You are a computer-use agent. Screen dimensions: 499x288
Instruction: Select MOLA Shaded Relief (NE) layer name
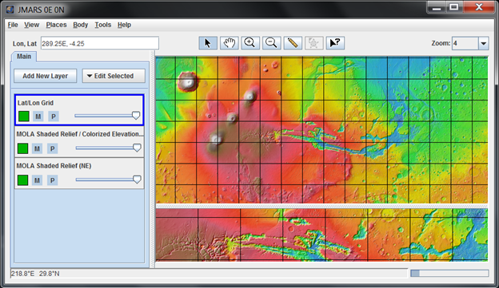54,166
